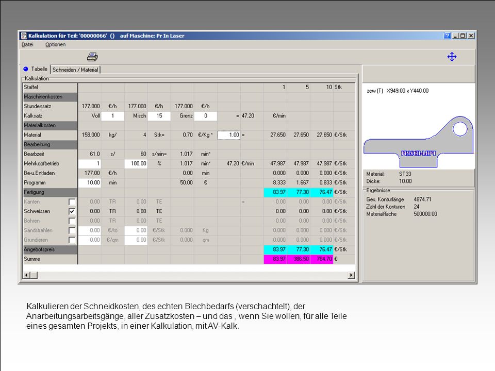The width and height of the screenshot is (495, 371).
Task: Click the application icon in the title bar
Action: point(24,36)
